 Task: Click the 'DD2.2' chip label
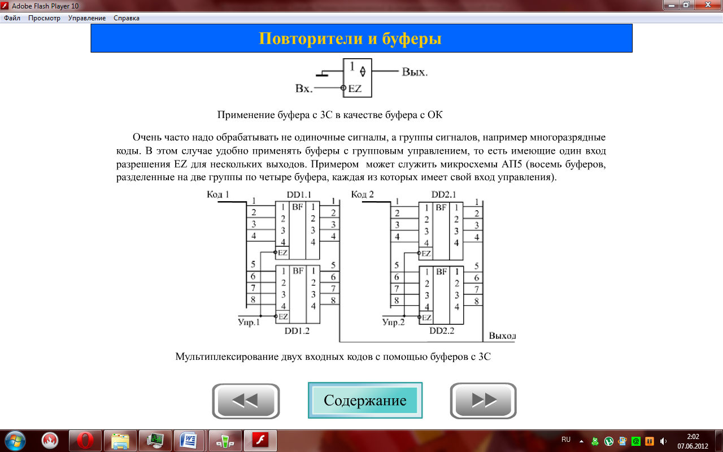tap(442, 331)
